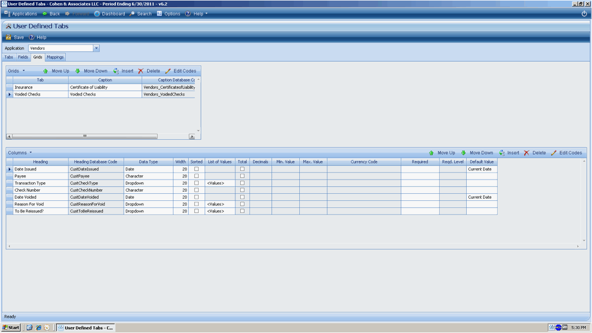Image resolution: width=592 pixels, height=333 pixels.
Task: Toggle Sorted checkbox for Date Issued row
Action: (x=196, y=169)
